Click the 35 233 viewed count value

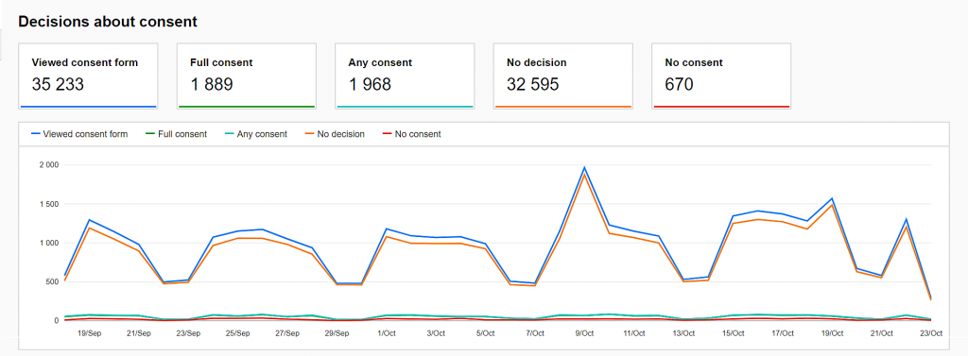pos(58,85)
